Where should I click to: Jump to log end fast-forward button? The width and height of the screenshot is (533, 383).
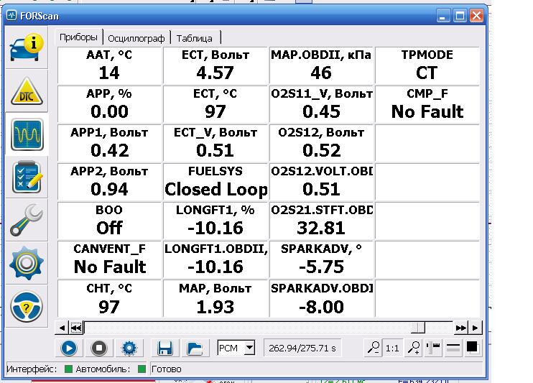point(461,328)
